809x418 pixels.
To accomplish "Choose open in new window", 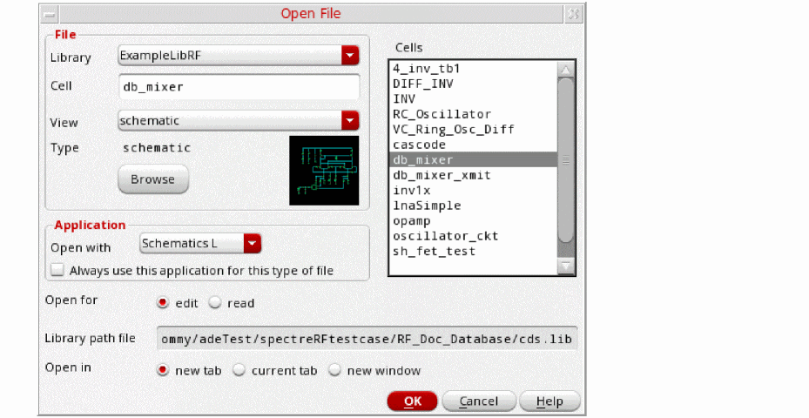I will 334,371.
